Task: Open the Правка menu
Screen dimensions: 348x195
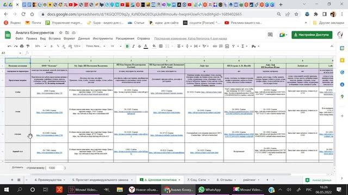Action: click(32, 38)
